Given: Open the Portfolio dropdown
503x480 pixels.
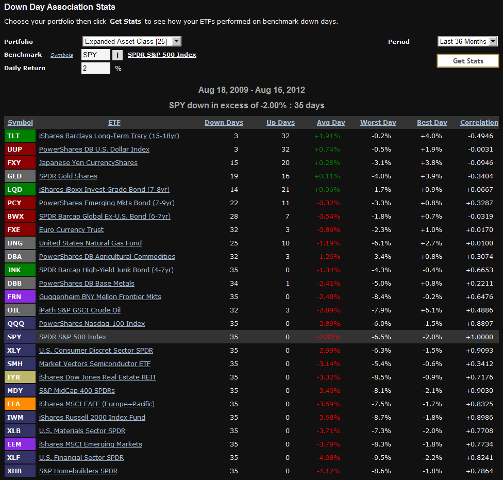Looking at the screenshot, I should pyautogui.click(x=132, y=41).
